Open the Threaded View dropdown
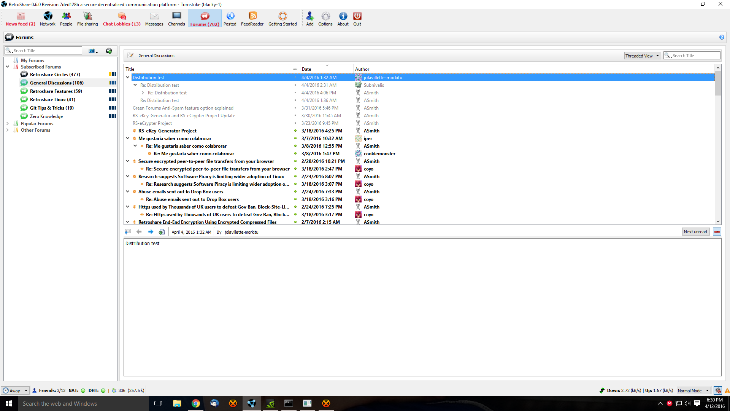The width and height of the screenshot is (730, 411). [x=642, y=56]
